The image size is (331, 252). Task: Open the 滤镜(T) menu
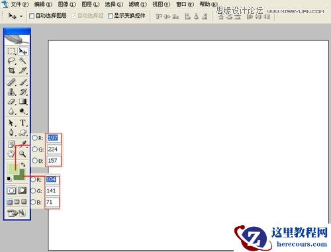click(138, 4)
